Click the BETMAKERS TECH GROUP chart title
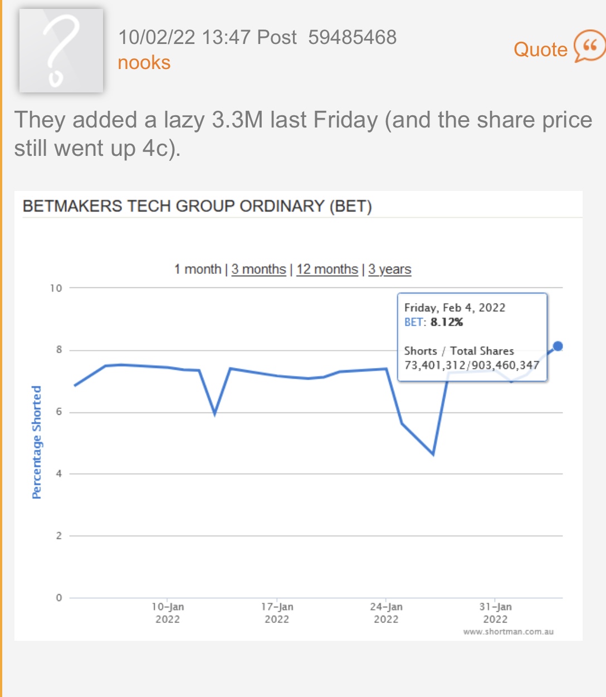606x697 pixels. [197, 206]
